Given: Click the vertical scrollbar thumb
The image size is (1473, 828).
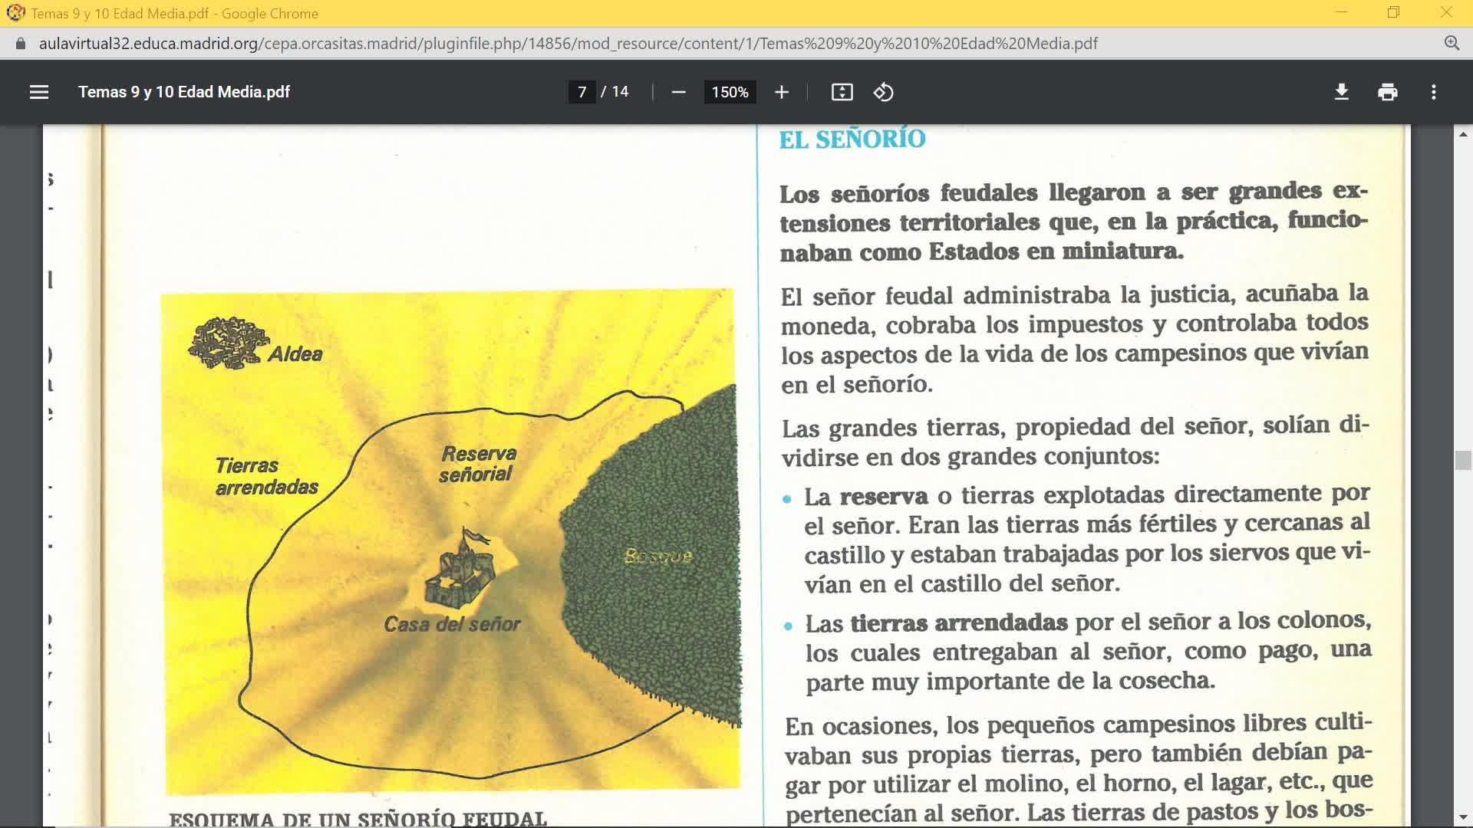Looking at the screenshot, I should [1463, 460].
